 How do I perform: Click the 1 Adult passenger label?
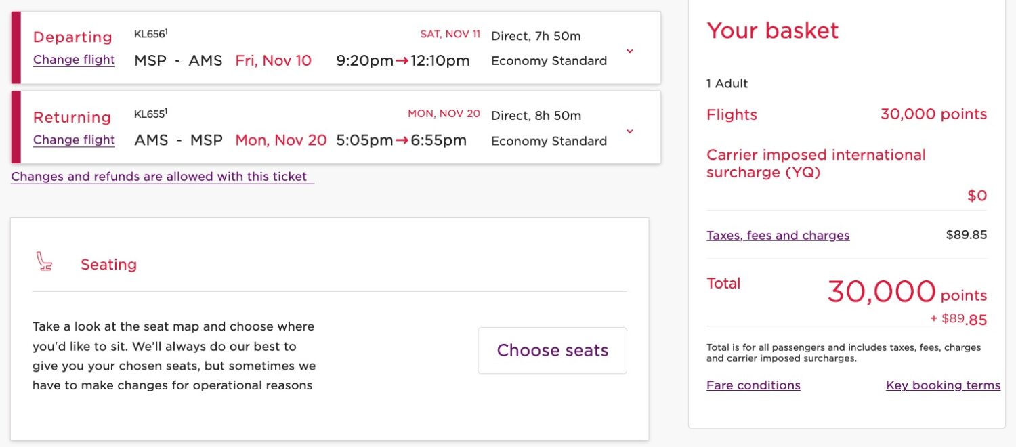coord(727,83)
